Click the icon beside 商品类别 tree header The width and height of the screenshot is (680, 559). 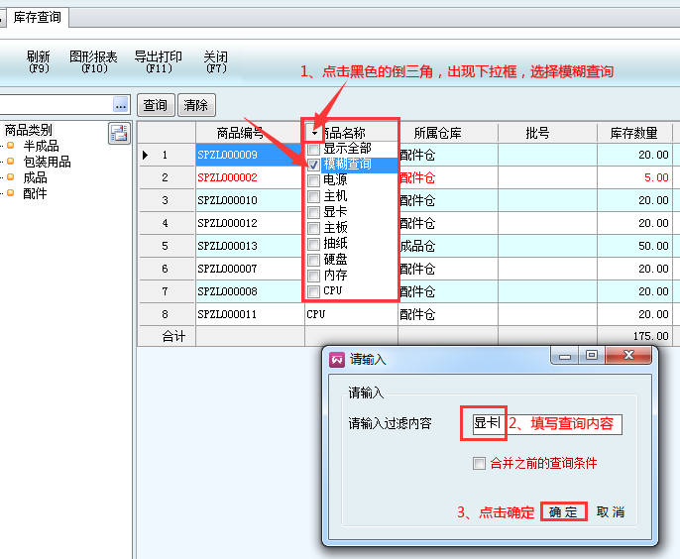point(119,134)
